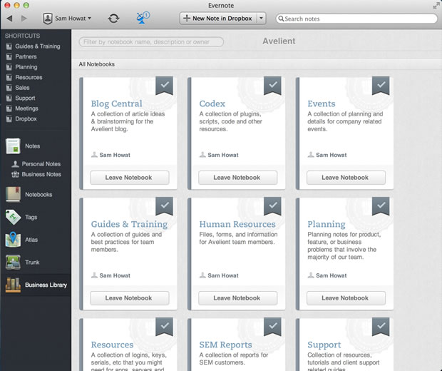Viewport: 442px width, 371px height.
Task: Click the Search notes field
Action: coord(356,19)
